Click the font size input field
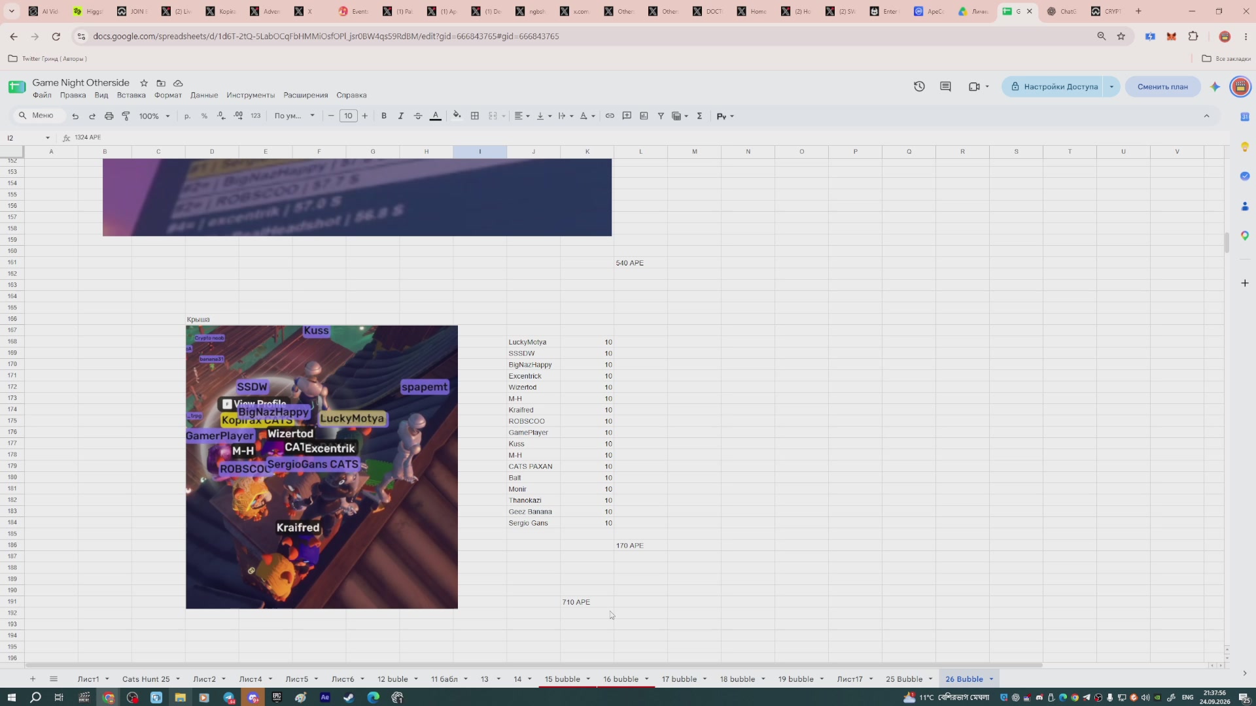Image resolution: width=1256 pixels, height=706 pixels. click(x=349, y=116)
